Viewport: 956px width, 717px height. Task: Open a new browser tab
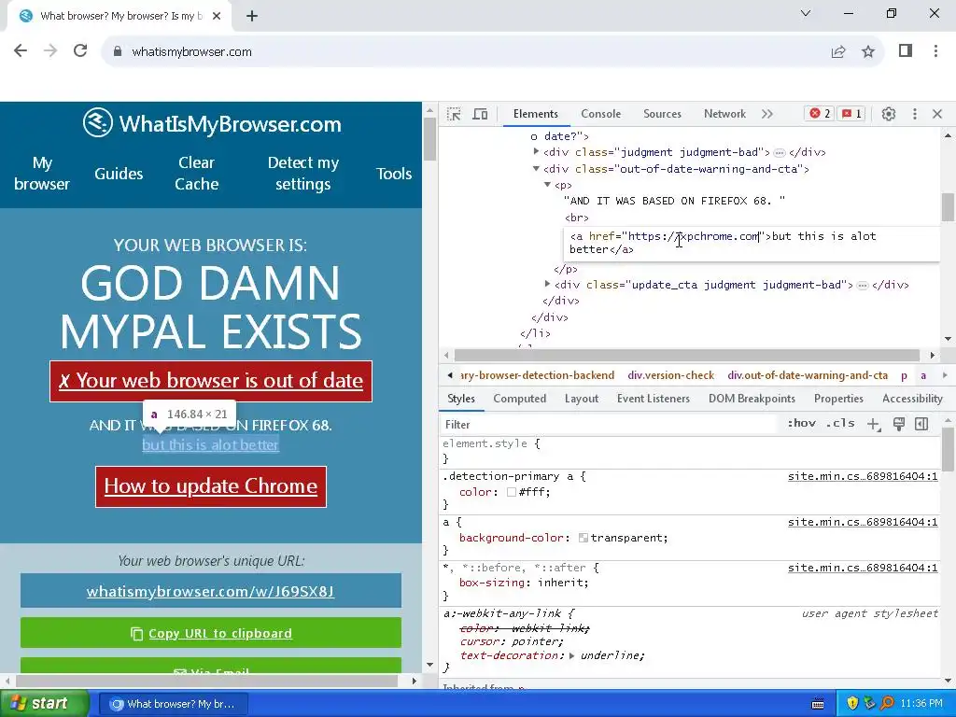pyautogui.click(x=252, y=17)
